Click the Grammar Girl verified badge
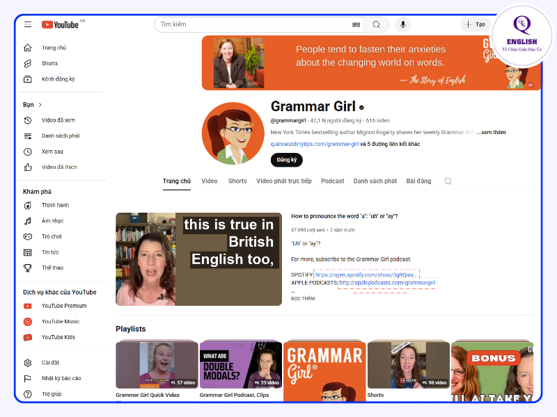Image resolution: width=557 pixels, height=417 pixels. pyautogui.click(x=361, y=108)
